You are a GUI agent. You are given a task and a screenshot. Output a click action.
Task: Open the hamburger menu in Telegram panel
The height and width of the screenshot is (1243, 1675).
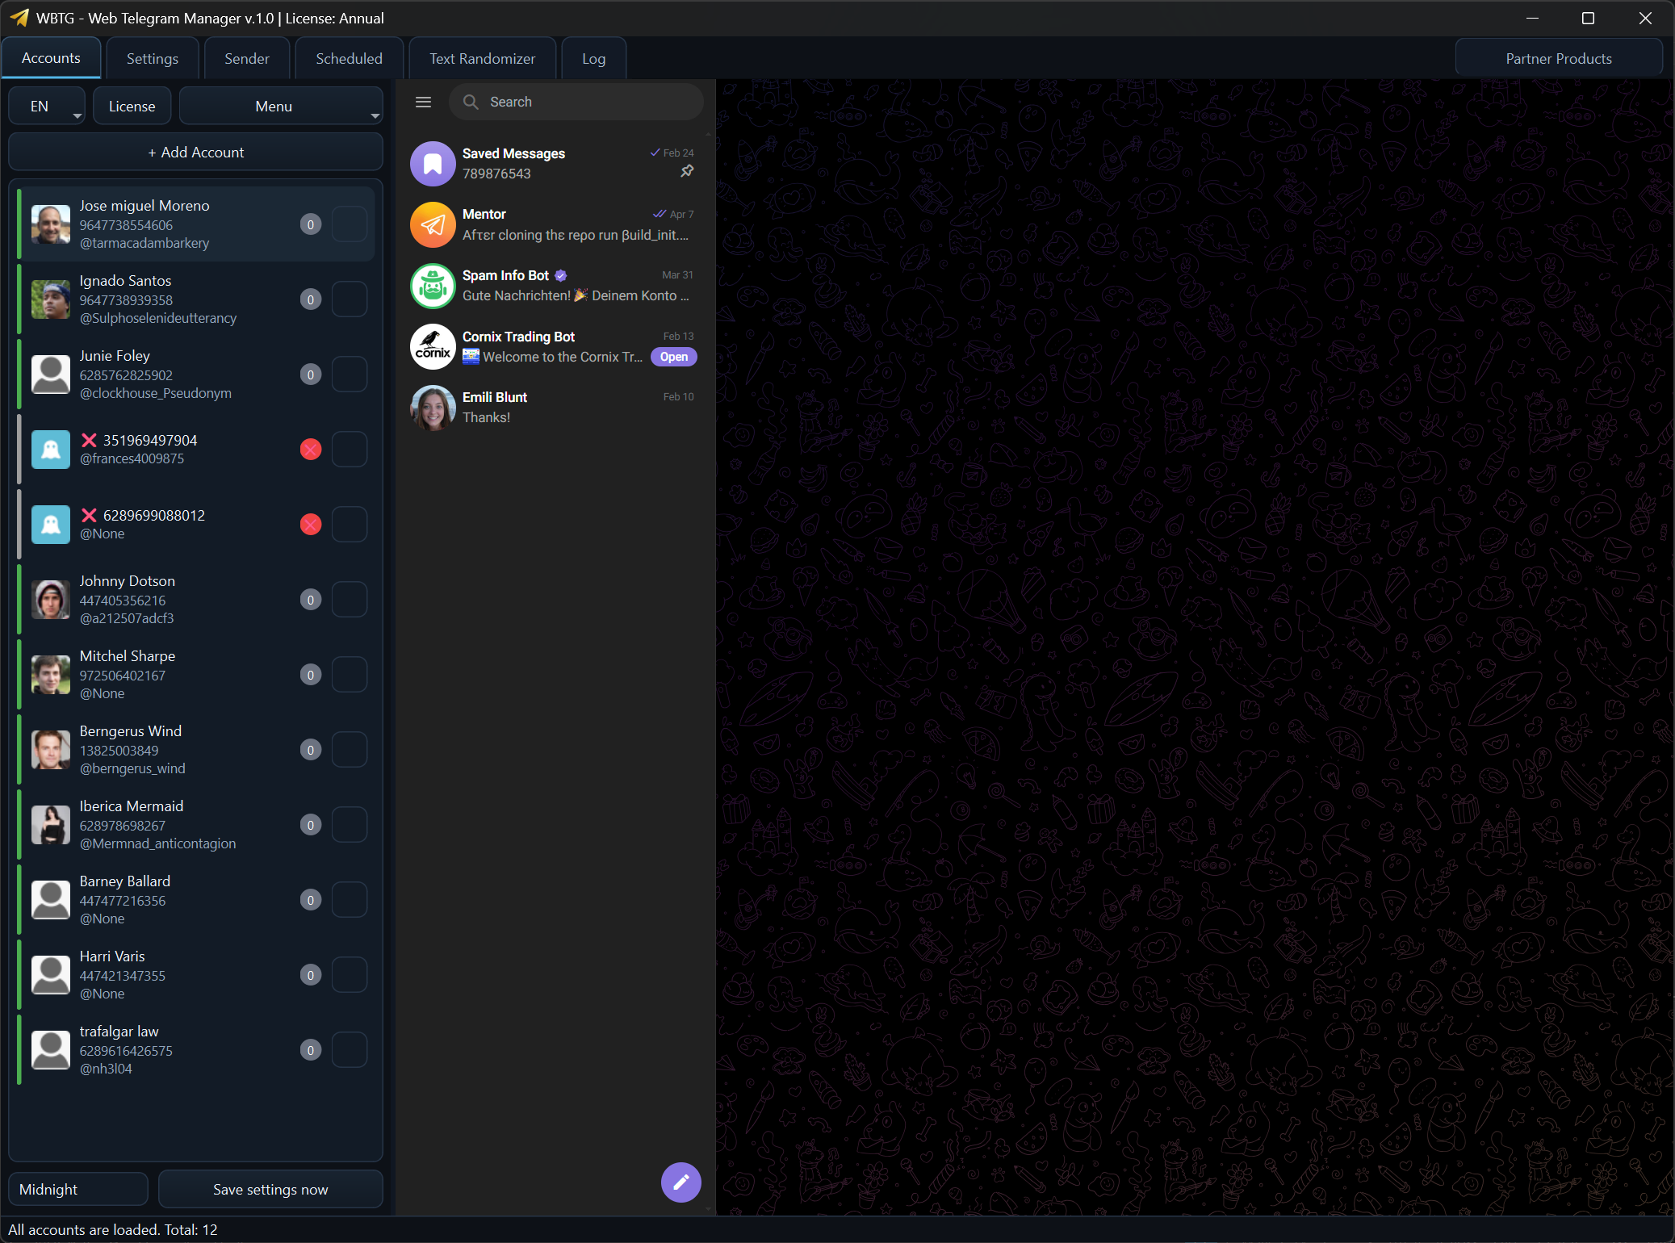point(423,102)
